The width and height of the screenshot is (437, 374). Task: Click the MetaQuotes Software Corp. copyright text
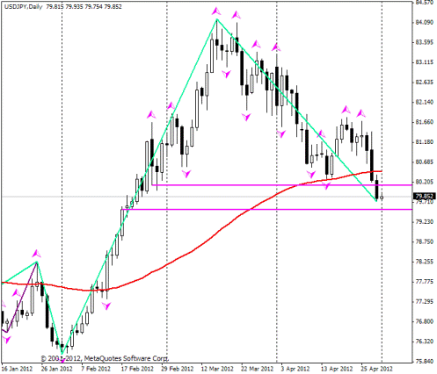(x=105, y=358)
